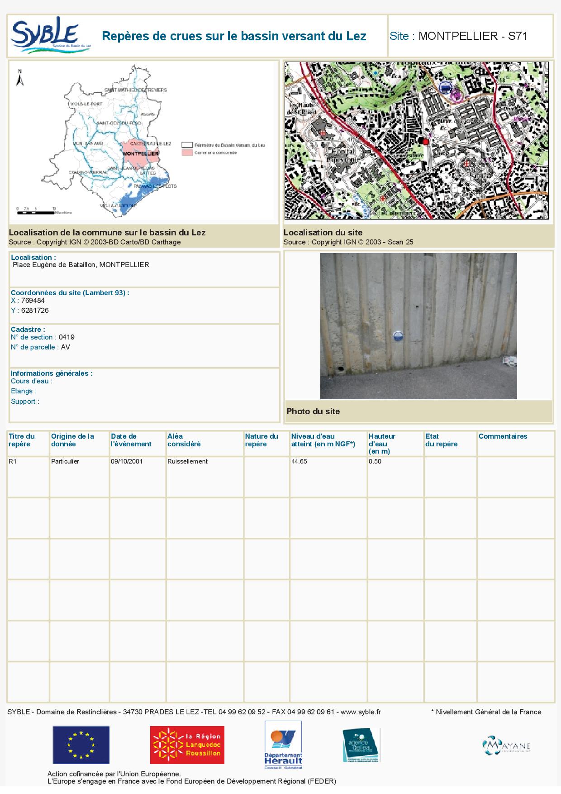Click the SYBLE logo
Viewport: 561px width, 794px height.
pyautogui.click(x=51, y=35)
